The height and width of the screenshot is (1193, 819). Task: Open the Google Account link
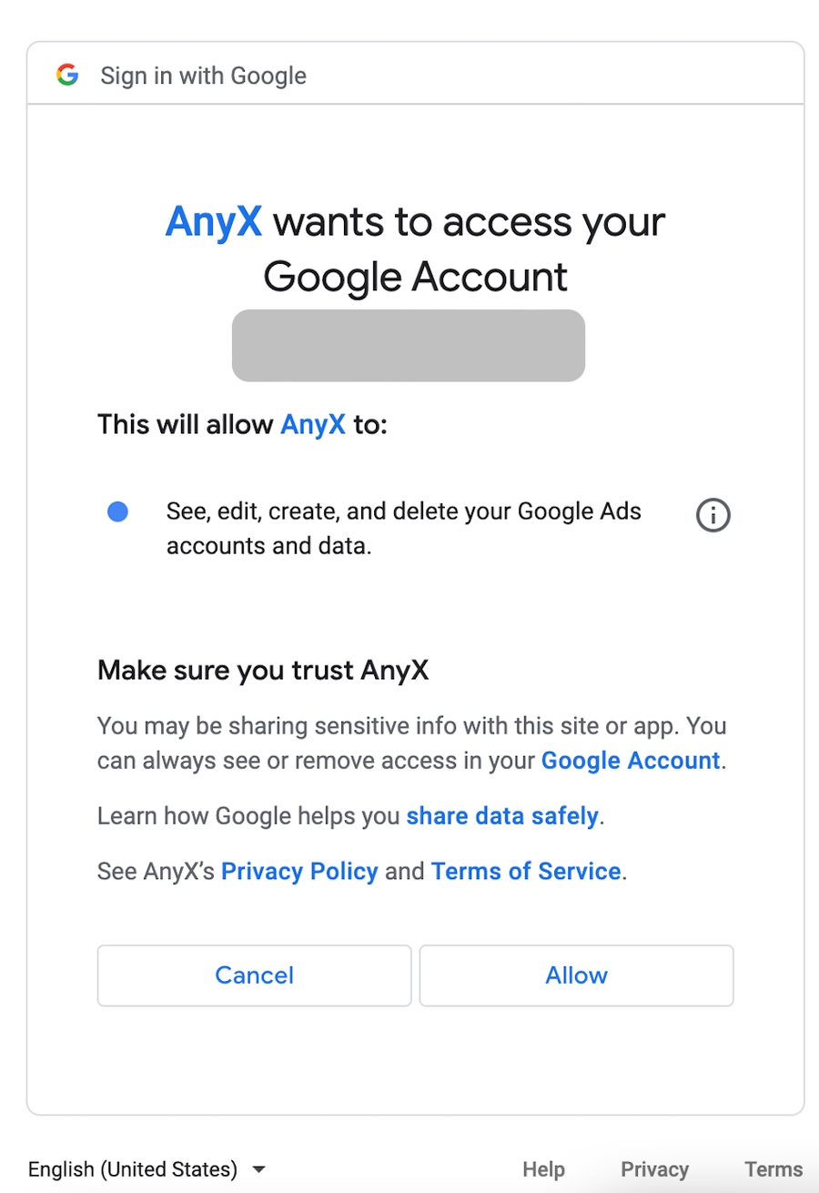click(631, 760)
